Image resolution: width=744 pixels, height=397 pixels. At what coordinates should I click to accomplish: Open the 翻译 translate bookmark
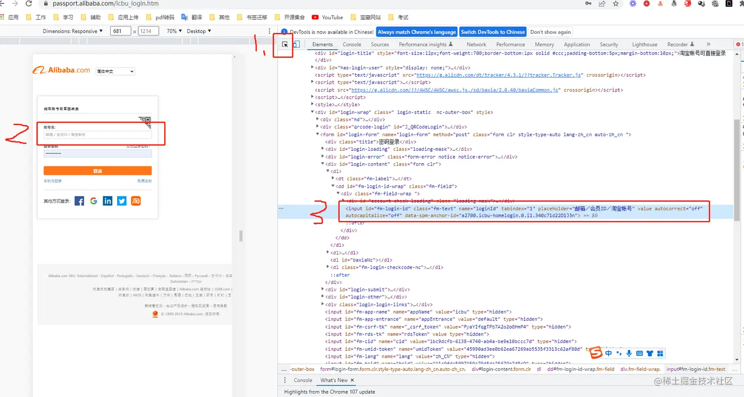(192, 17)
